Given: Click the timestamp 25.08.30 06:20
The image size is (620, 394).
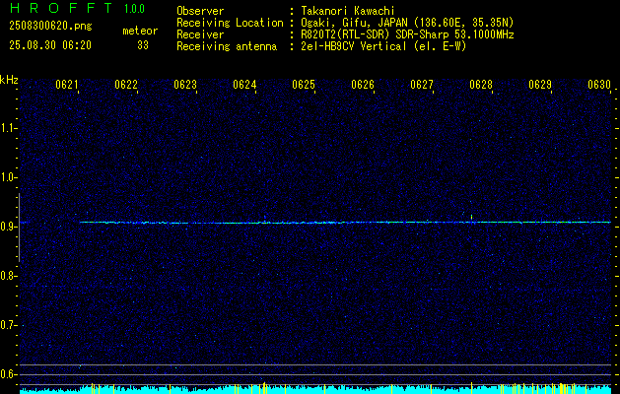Looking at the screenshot, I should pyautogui.click(x=50, y=45).
